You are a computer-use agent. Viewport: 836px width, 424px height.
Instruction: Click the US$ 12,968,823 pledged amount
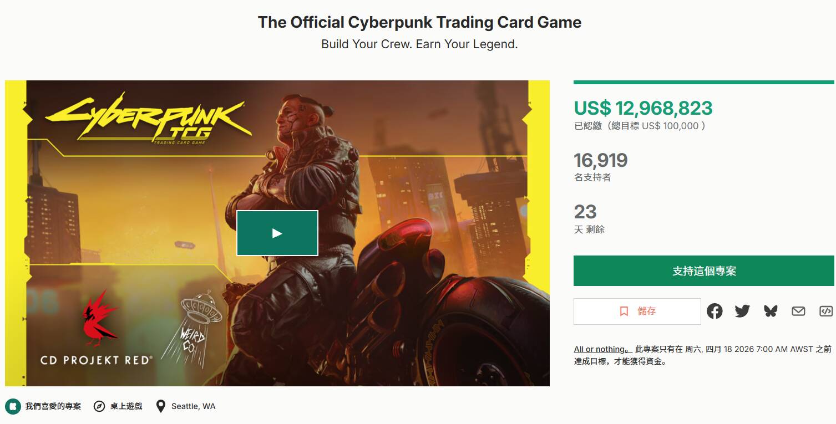point(643,108)
